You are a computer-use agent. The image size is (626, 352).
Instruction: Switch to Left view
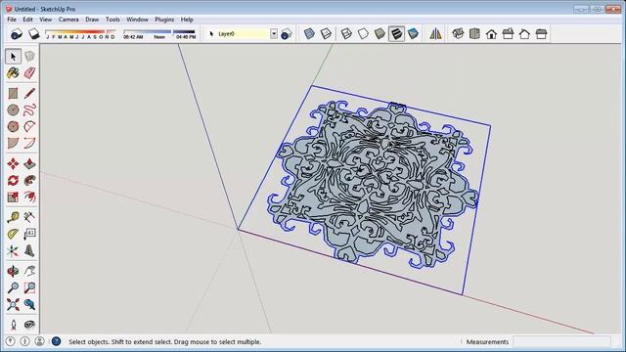coord(541,33)
